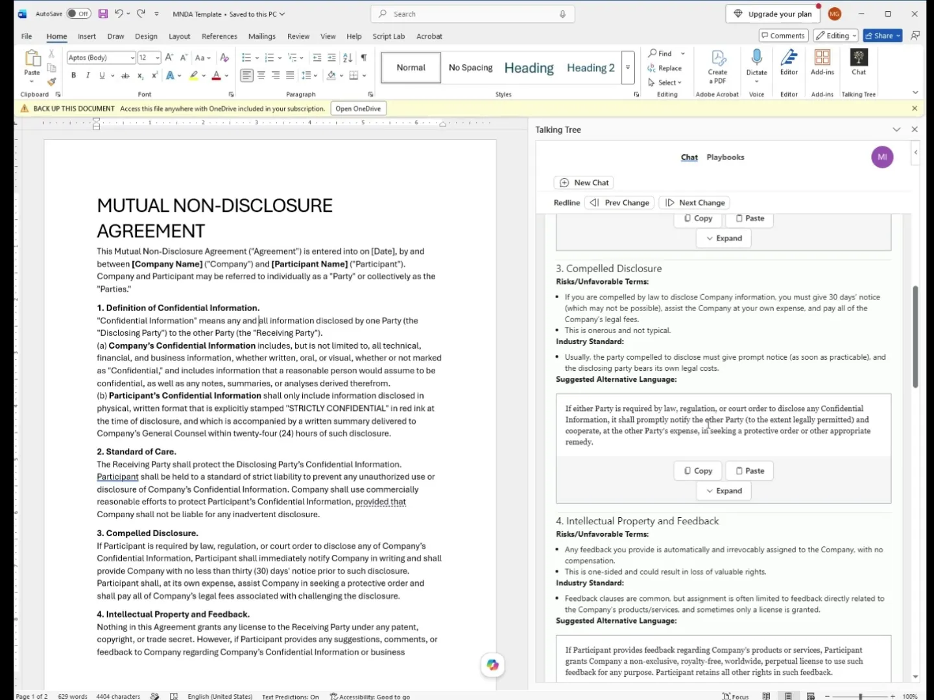
Task: Click the Search box in title bar
Action: [x=472, y=14]
